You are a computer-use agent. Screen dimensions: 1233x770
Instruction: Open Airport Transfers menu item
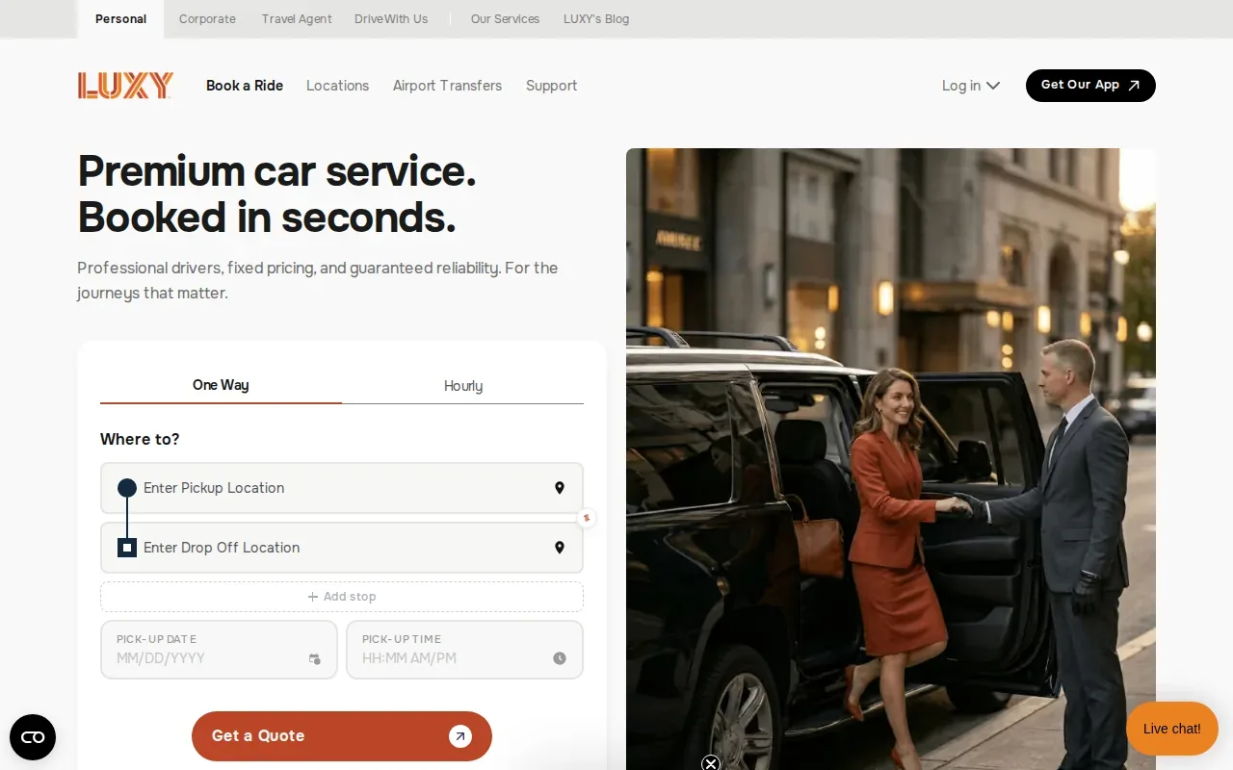[x=447, y=86]
